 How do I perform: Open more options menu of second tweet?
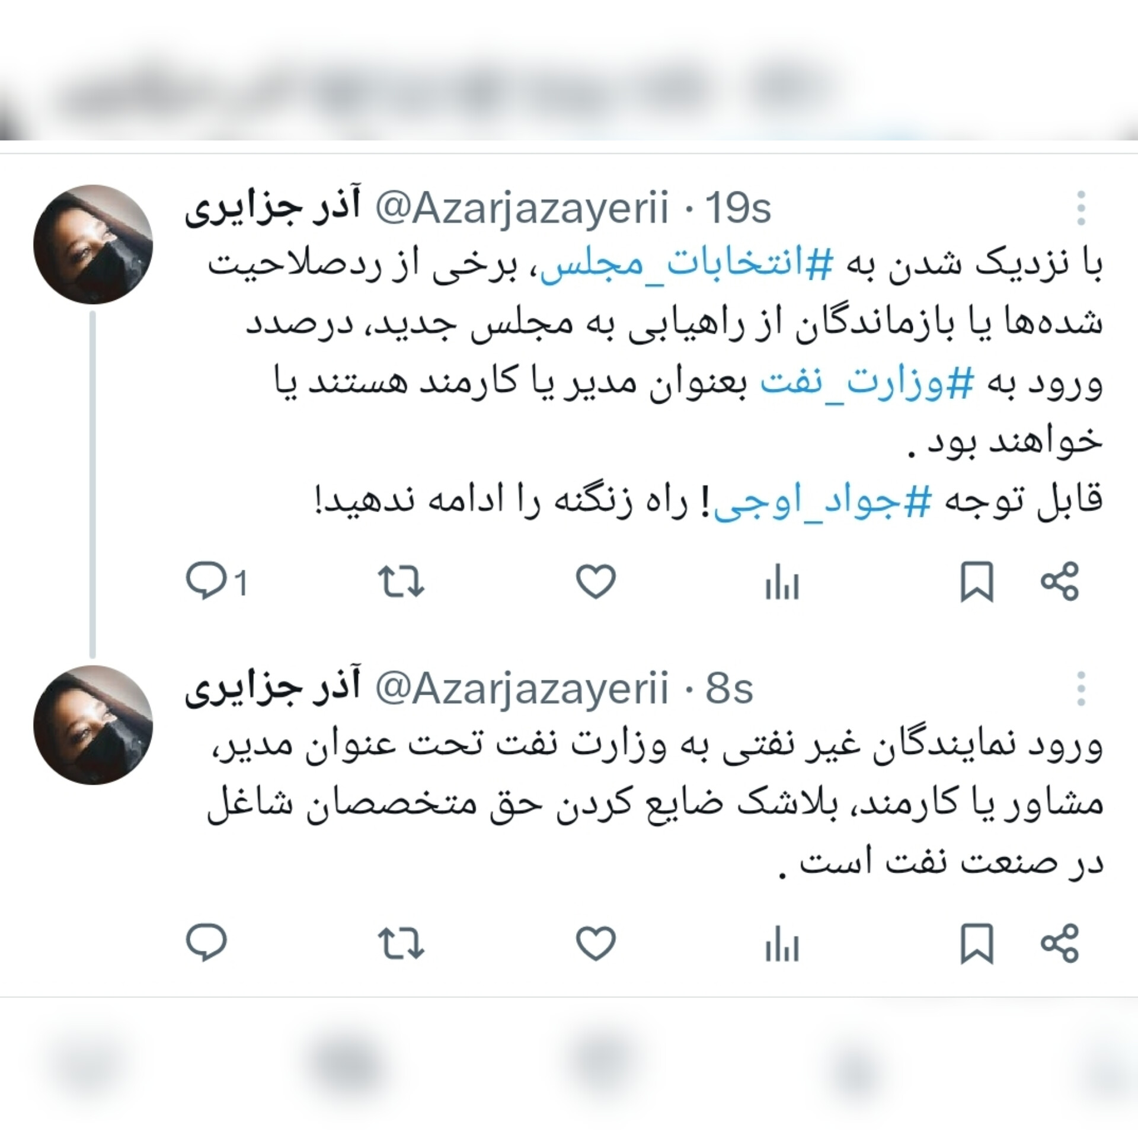click(x=1081, y=689)
